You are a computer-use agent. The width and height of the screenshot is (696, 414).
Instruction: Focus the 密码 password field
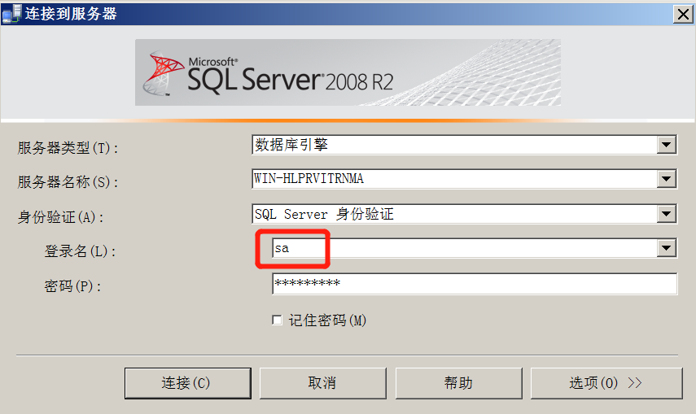coord(475,284)
